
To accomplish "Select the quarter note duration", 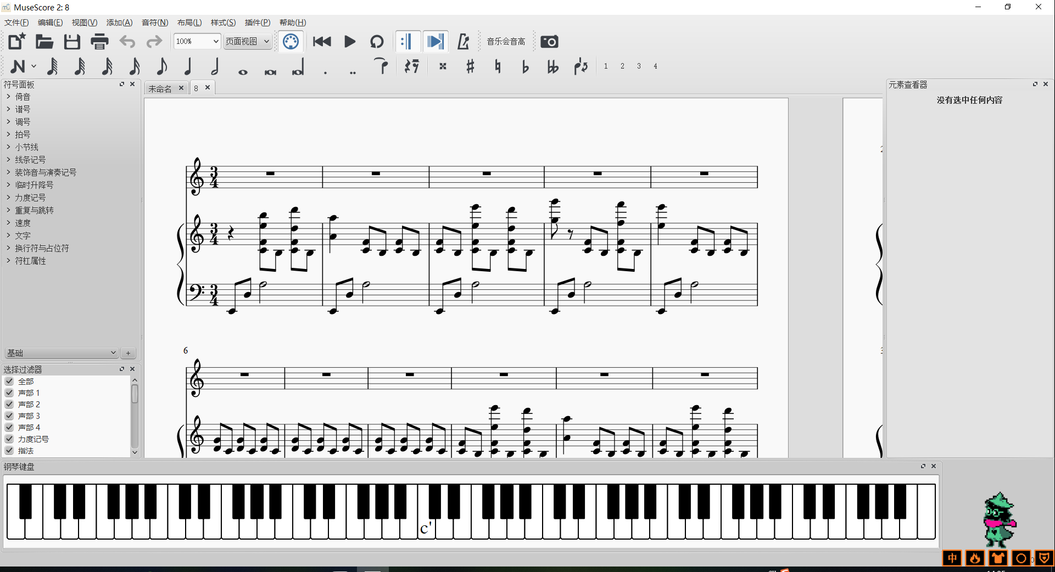I will click(x=188, y=67).
